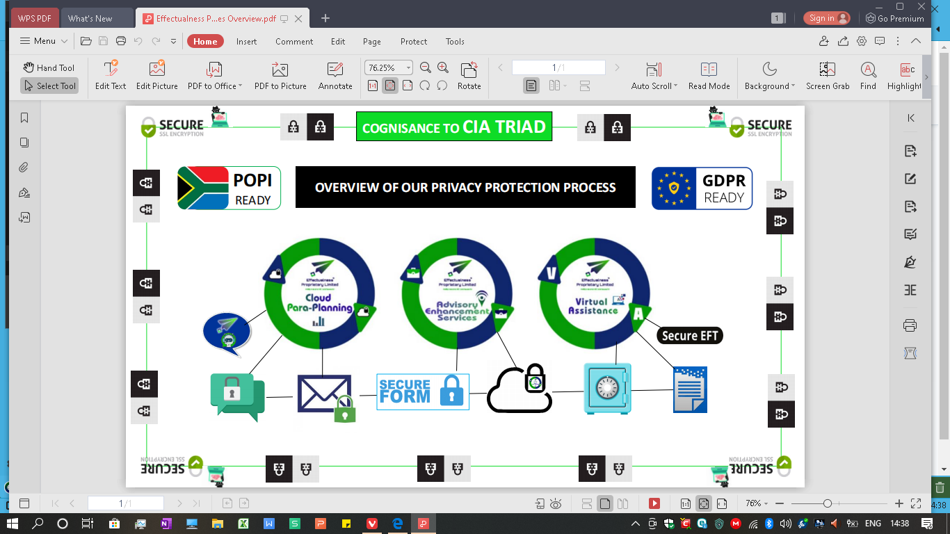Click the Sign in button
Screen dimensions: 950x534
(827, 18)
